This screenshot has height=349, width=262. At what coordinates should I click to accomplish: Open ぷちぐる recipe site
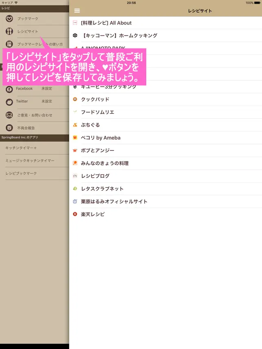(x=166, y=125)
